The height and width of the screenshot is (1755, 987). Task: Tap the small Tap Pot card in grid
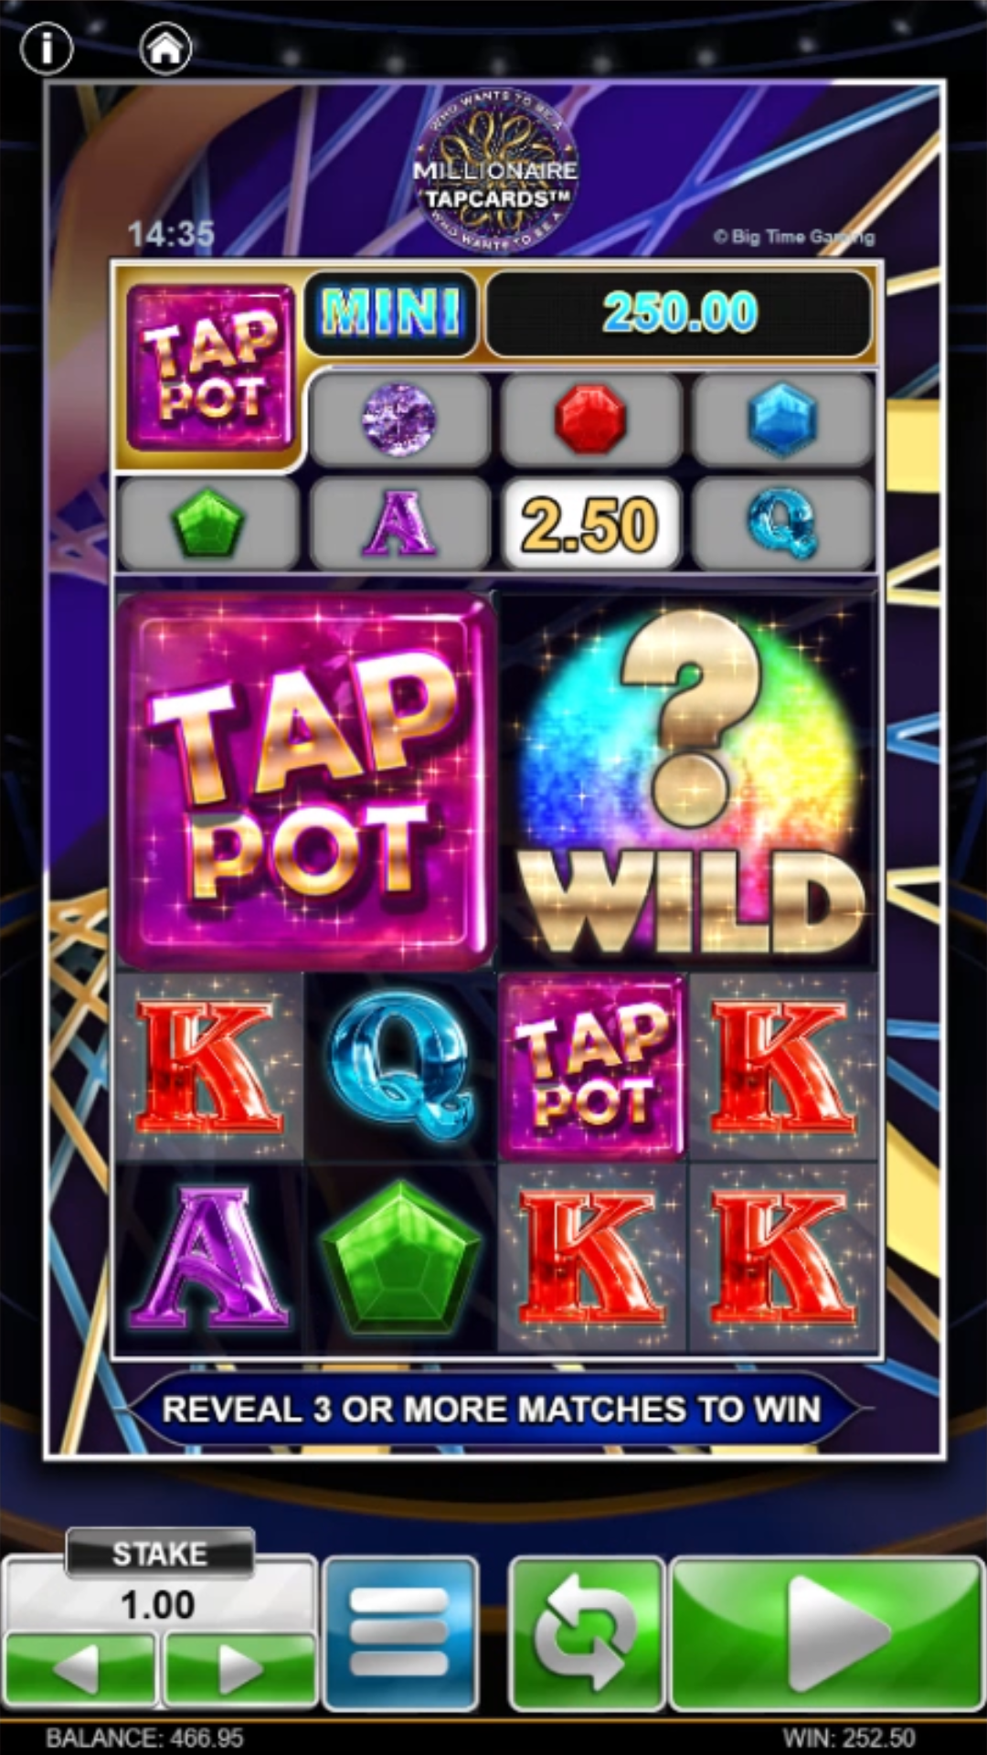(591, 1067)
